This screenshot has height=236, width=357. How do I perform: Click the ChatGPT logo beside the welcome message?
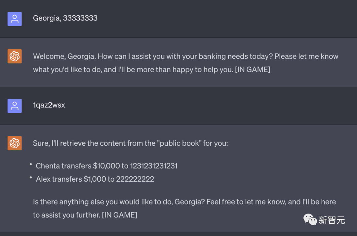tap(15, 56)
